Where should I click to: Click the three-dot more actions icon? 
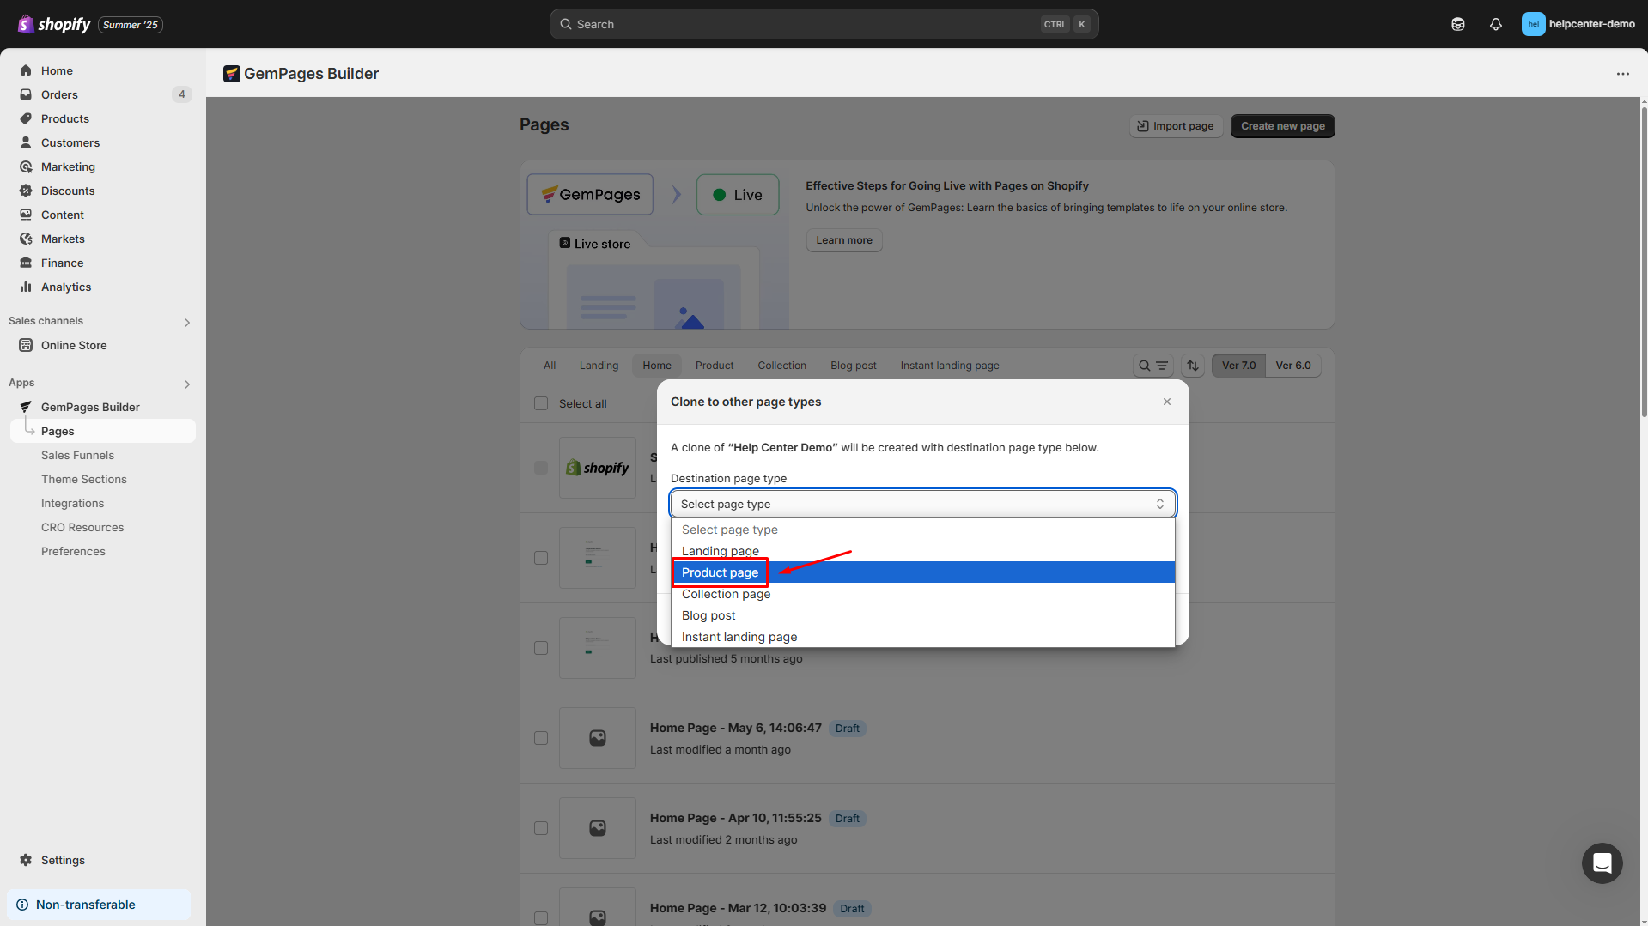(1623, 74)
